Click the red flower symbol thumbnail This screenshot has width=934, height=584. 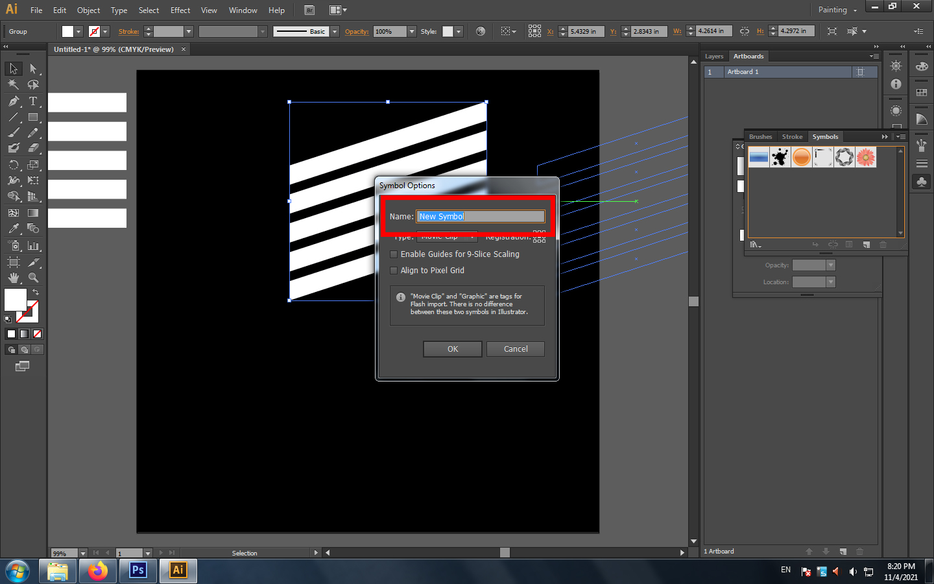pyautogui.click(x=865, y=157)
